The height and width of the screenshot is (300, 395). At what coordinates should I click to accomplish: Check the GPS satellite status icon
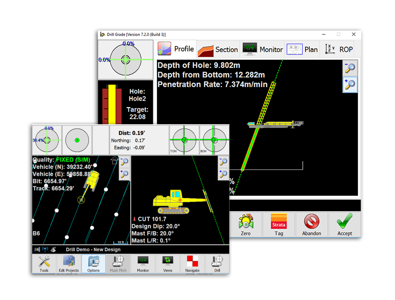[37, 249]
